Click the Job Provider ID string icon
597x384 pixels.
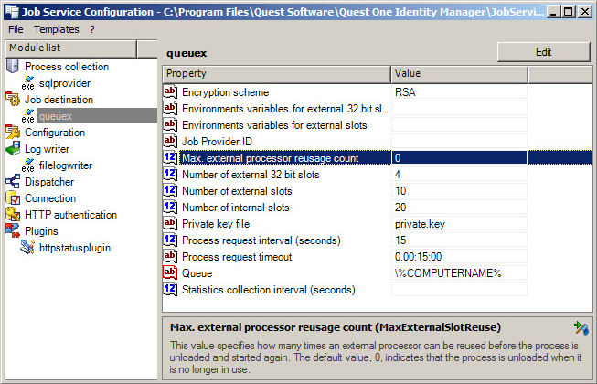(x=170, y=141)
